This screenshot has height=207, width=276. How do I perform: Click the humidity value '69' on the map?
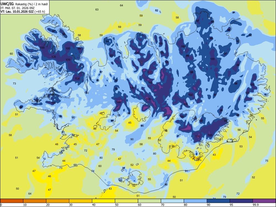pyautogui.click(x=75, y=165)
